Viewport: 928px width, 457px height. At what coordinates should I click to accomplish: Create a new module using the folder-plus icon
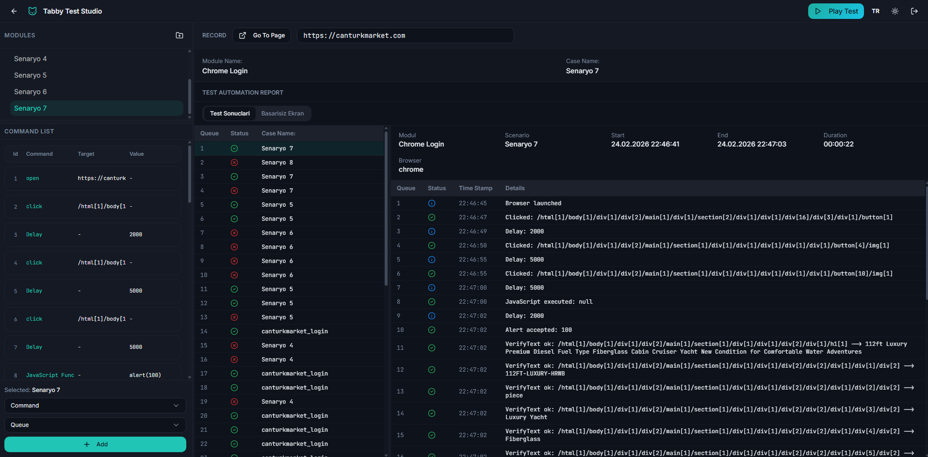179,35
